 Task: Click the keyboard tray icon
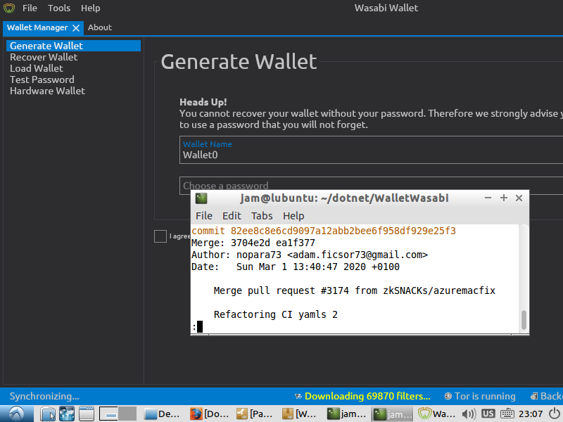click(x=507, y=414)
